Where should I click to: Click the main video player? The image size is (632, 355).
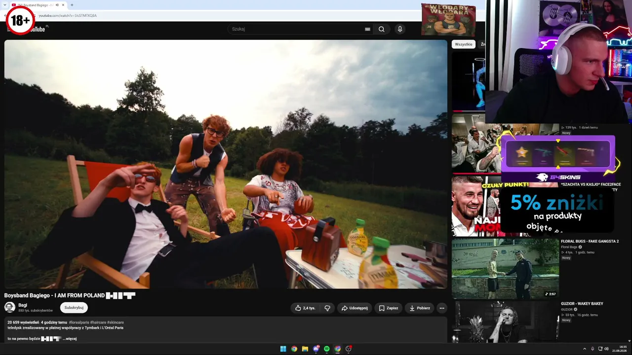[226, 164]
